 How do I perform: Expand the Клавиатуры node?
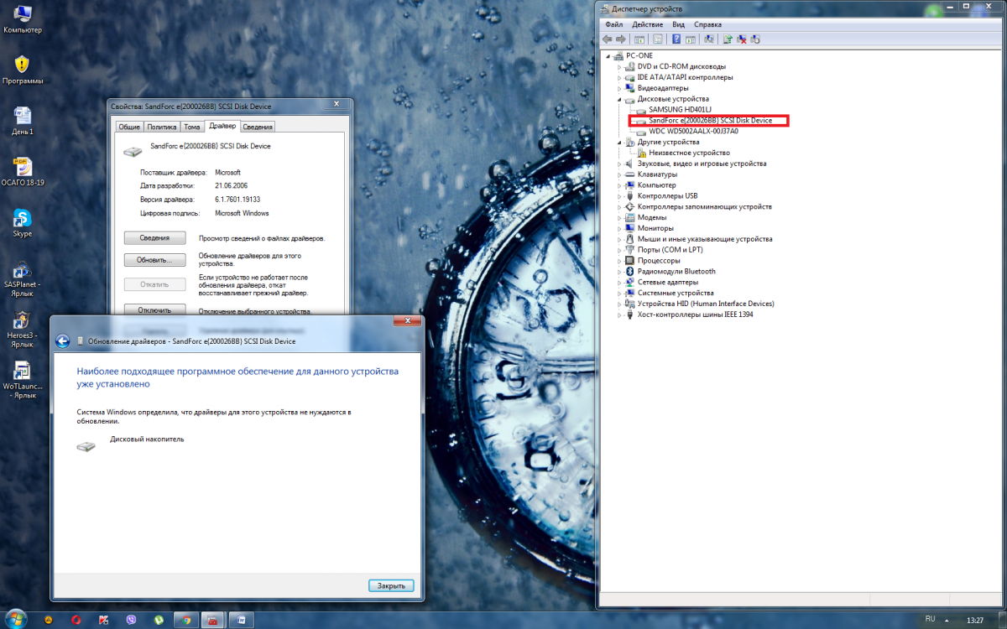[619, 174]
